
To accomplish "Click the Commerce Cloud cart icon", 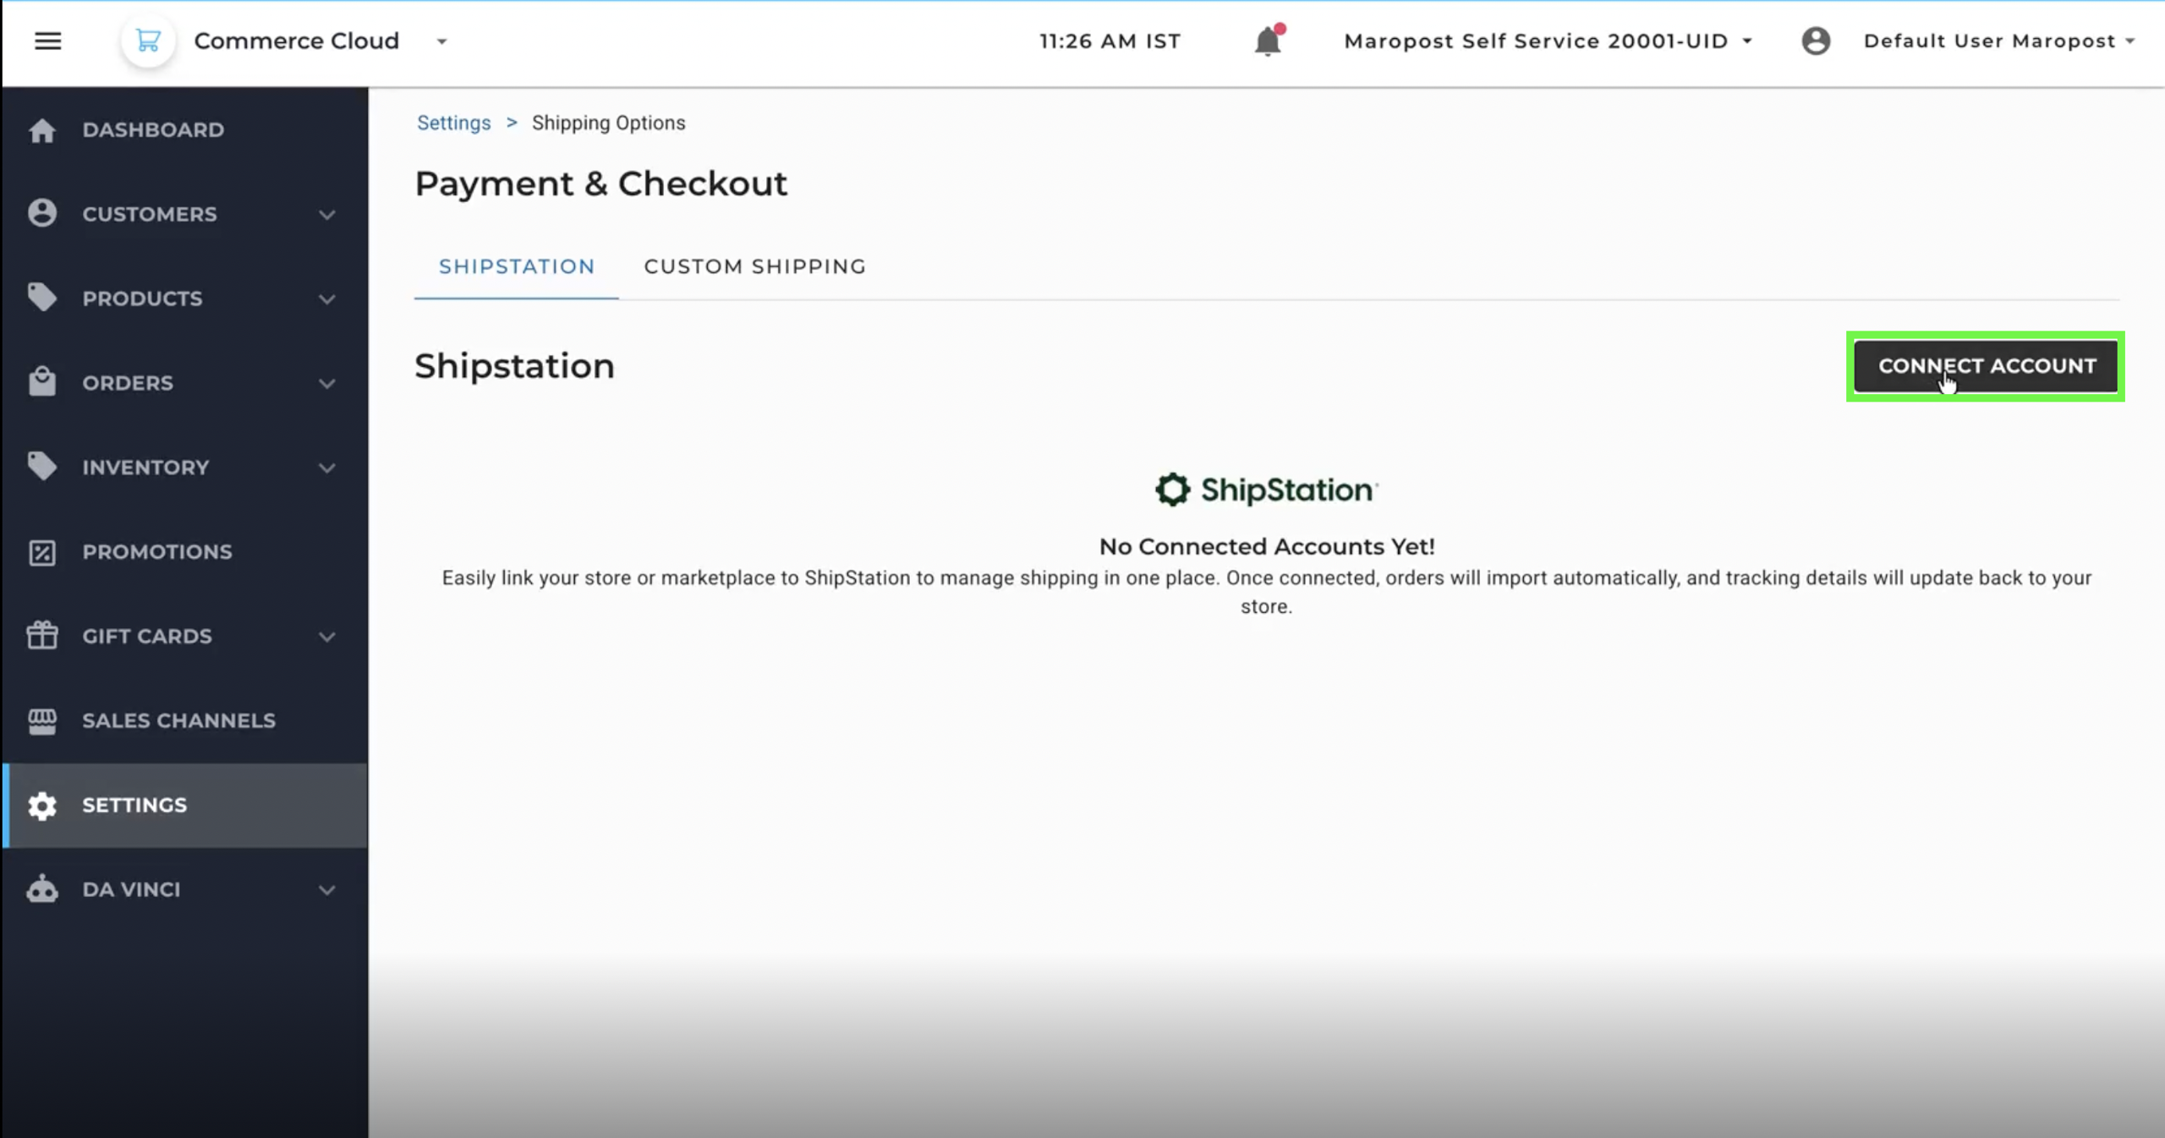I will pos(148,41).
